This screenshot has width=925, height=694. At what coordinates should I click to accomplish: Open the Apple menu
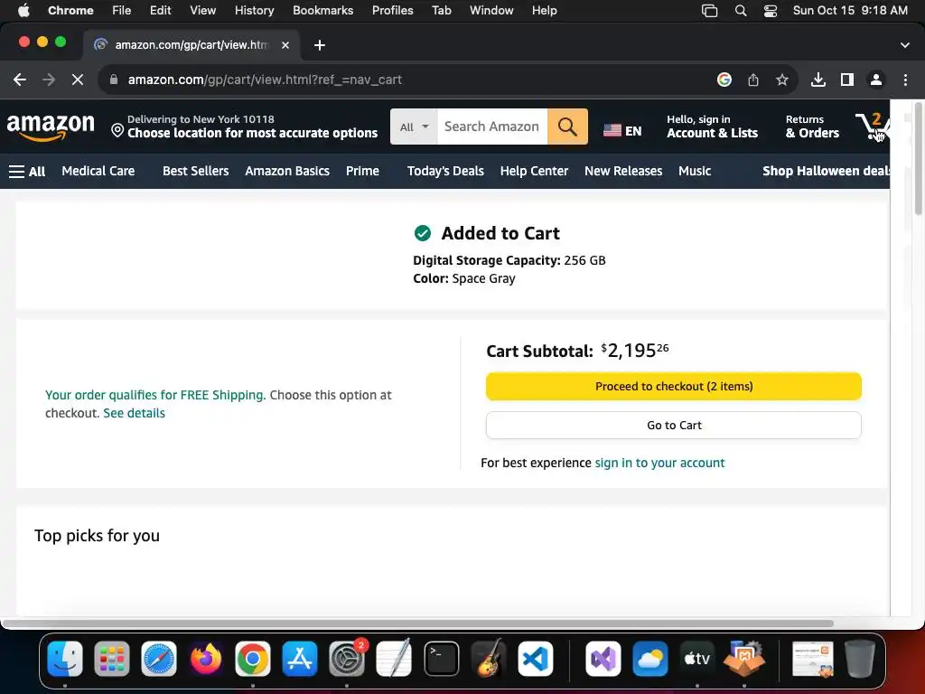click(23, 11)
